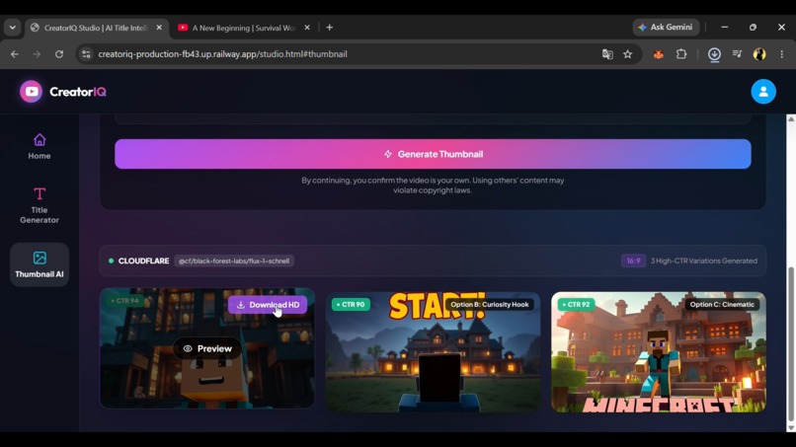The image size is (796, 447).
Task: Click the flux-1-schnell model label
Action: (234, 261)
